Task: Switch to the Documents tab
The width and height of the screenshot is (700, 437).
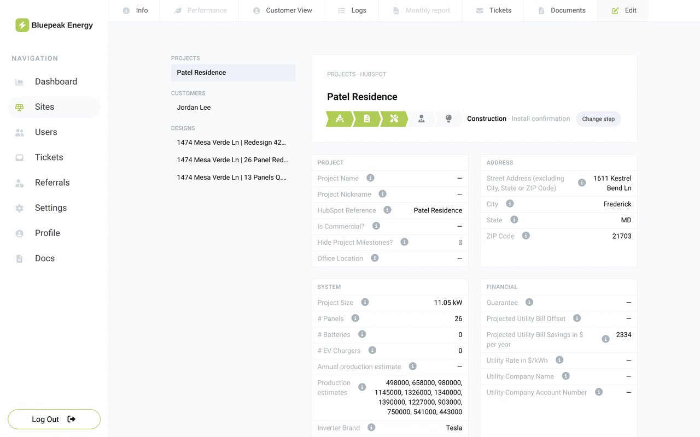Action: click(x=561, y=10)
